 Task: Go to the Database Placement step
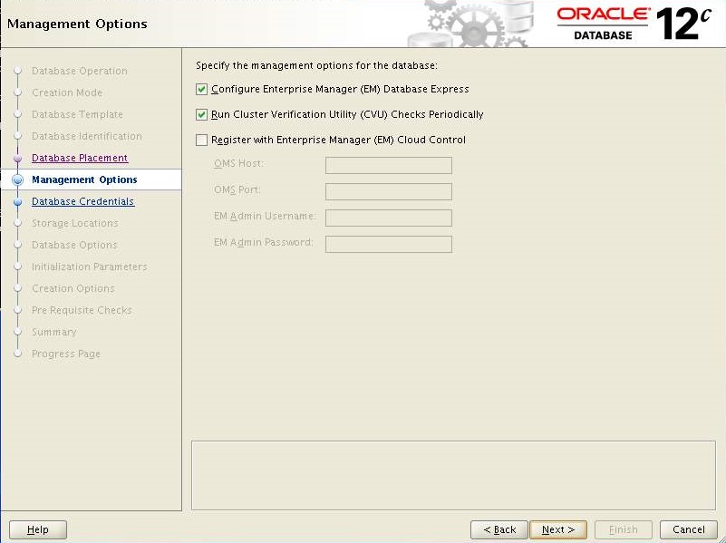(80, 158)
